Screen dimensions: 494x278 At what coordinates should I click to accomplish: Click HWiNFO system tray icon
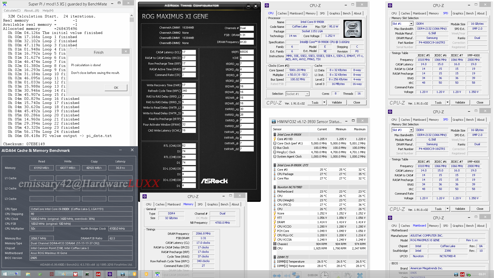[x=456, y=274]
